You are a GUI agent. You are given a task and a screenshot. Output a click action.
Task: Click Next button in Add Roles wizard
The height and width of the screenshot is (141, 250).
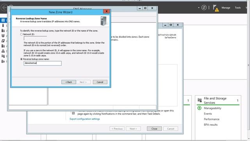133,128
